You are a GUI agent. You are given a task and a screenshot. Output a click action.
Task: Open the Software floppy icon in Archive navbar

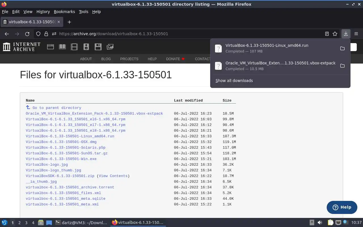(x=98, y=47)
